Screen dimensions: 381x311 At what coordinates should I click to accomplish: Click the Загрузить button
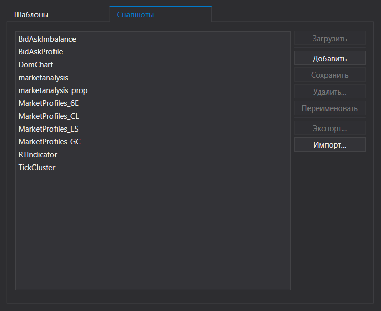coord(330,39)
